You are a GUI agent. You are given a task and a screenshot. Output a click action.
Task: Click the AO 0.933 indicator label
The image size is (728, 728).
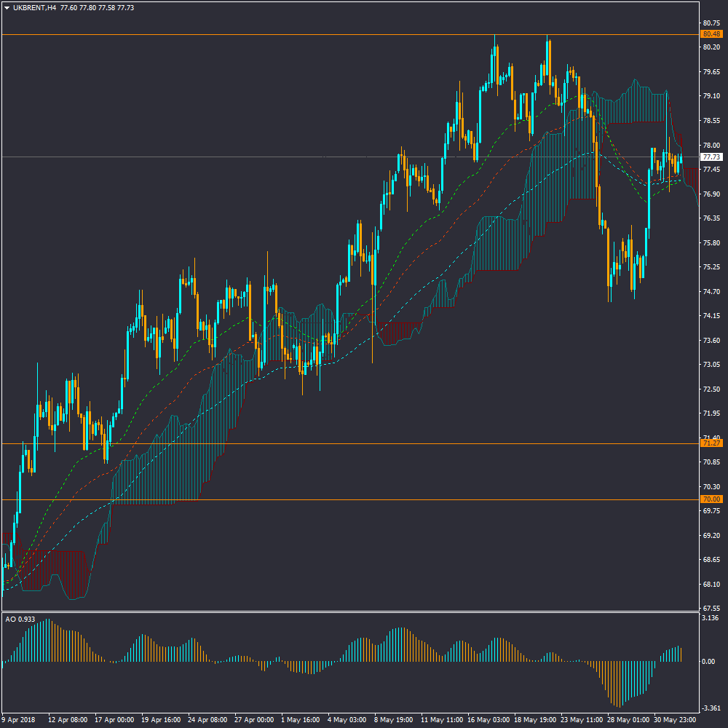[x=20, y=620]
